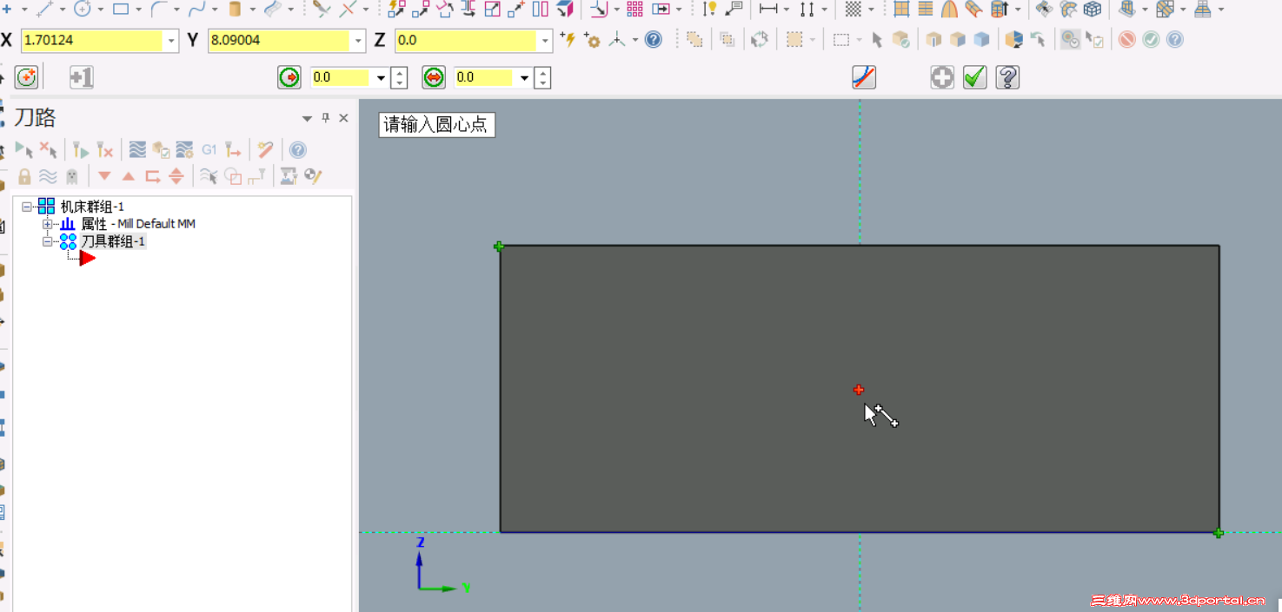Open the Y coordinate dropdown
Screen dimensions: 1282x612
click(x=358, y=40)
